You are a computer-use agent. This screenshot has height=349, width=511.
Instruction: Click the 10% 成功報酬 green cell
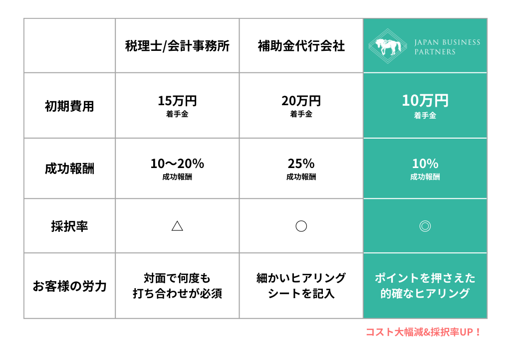[425, 169]
